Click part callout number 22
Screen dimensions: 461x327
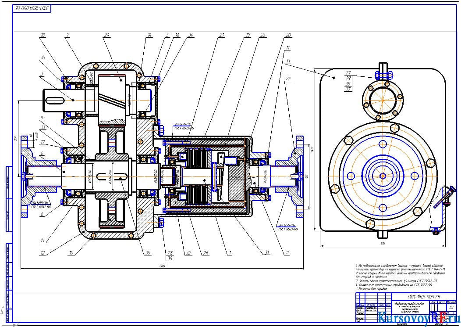click(x=288, y=79)
